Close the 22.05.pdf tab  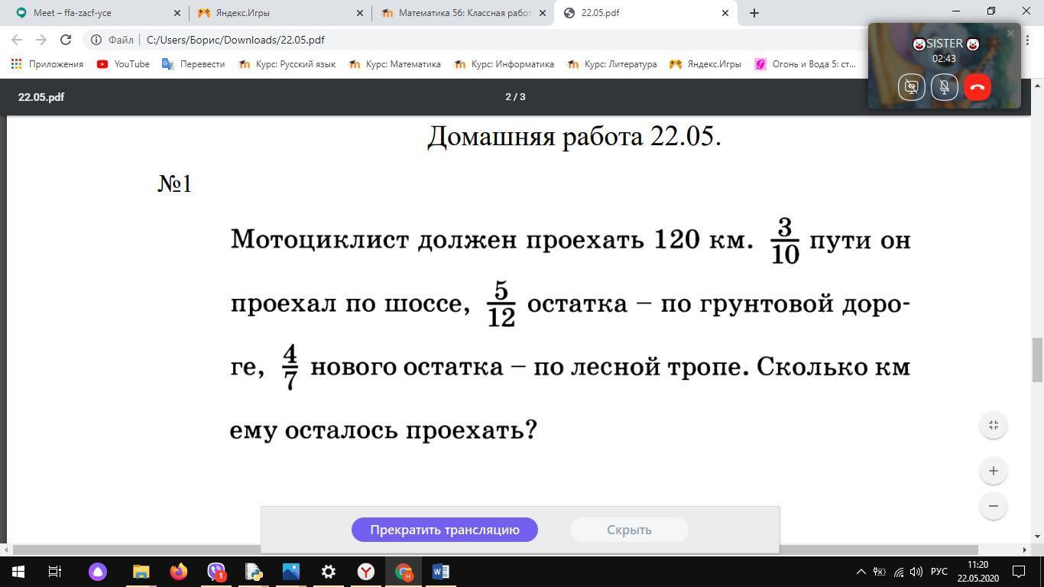[x=725, y=13]
